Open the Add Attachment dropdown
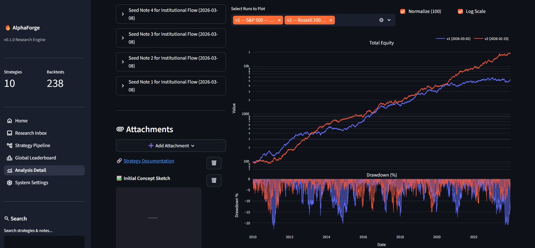Image resolution: width=535 pixels, height=248 pixels. (x=171, y=146)
